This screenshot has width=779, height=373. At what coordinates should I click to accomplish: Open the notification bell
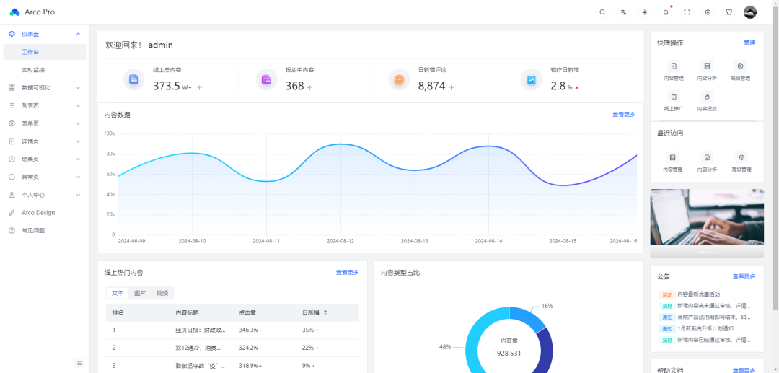click(x=666, y=12)
